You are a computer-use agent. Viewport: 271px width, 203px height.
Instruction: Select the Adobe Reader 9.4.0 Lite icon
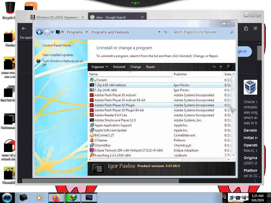coord(92,115)
